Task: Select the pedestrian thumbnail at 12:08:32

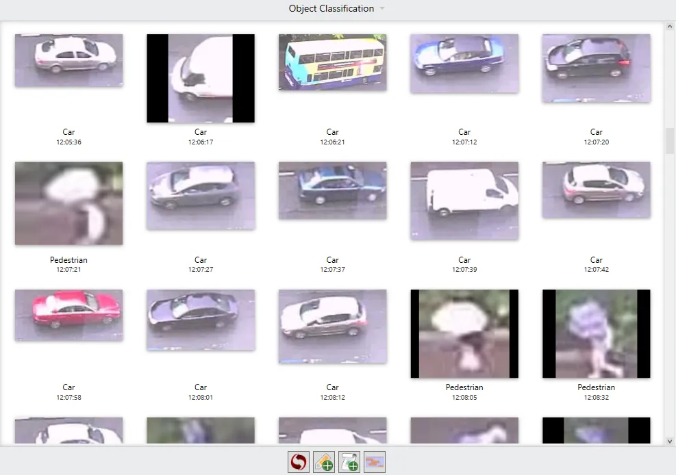Action: (597, 334)
